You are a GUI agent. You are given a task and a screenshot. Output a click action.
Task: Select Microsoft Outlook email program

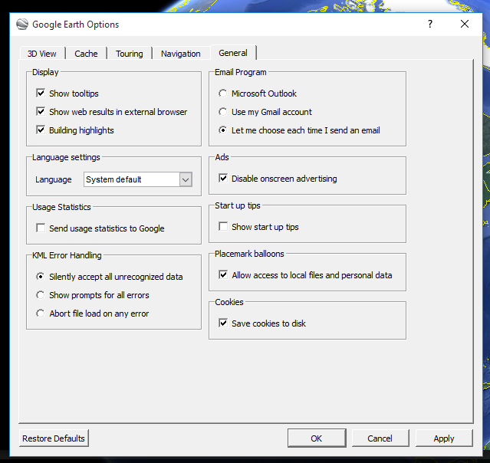click(x=223, y=94)
